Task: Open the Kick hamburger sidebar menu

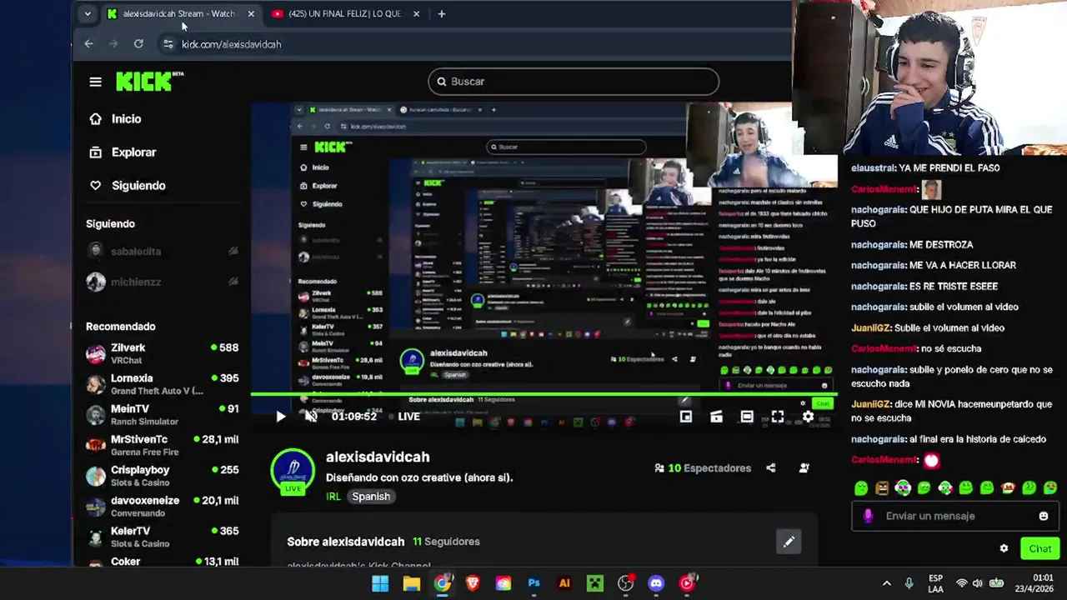Action: coord(95,82)
